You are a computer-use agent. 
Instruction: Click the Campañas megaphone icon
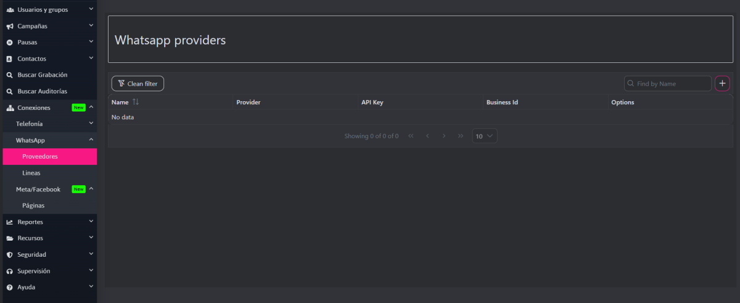click(x=10, y=26)
